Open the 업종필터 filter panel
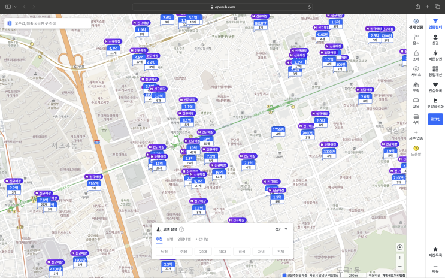Image resolution: width=445 pixels, height=278 pixels. (435, 23)
